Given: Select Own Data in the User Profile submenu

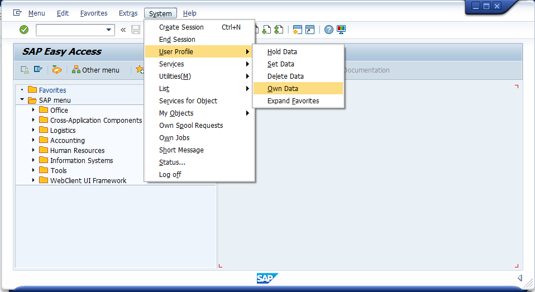Looking at the screenshot, I should pos(298,89).
